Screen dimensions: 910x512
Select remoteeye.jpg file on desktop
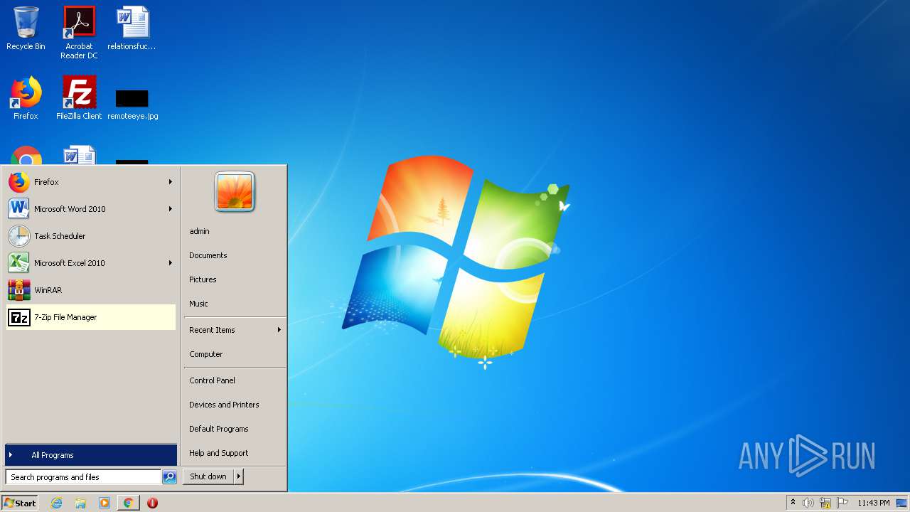click(x=132, y=104)
